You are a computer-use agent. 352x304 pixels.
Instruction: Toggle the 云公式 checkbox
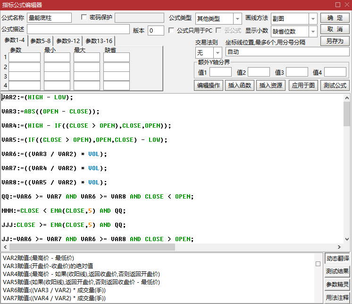(x=218, y=30)
